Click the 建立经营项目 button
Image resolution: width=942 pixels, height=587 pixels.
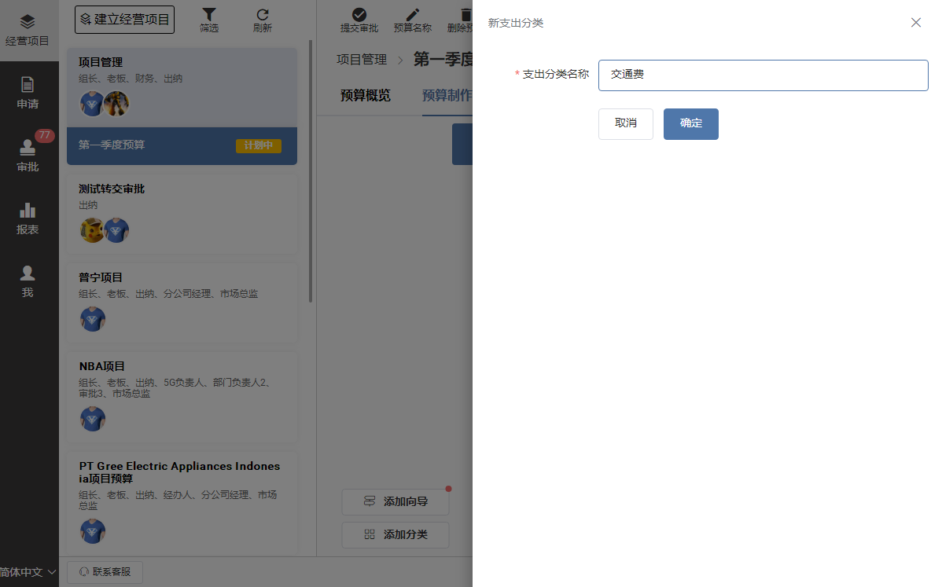tap(124, 20)
